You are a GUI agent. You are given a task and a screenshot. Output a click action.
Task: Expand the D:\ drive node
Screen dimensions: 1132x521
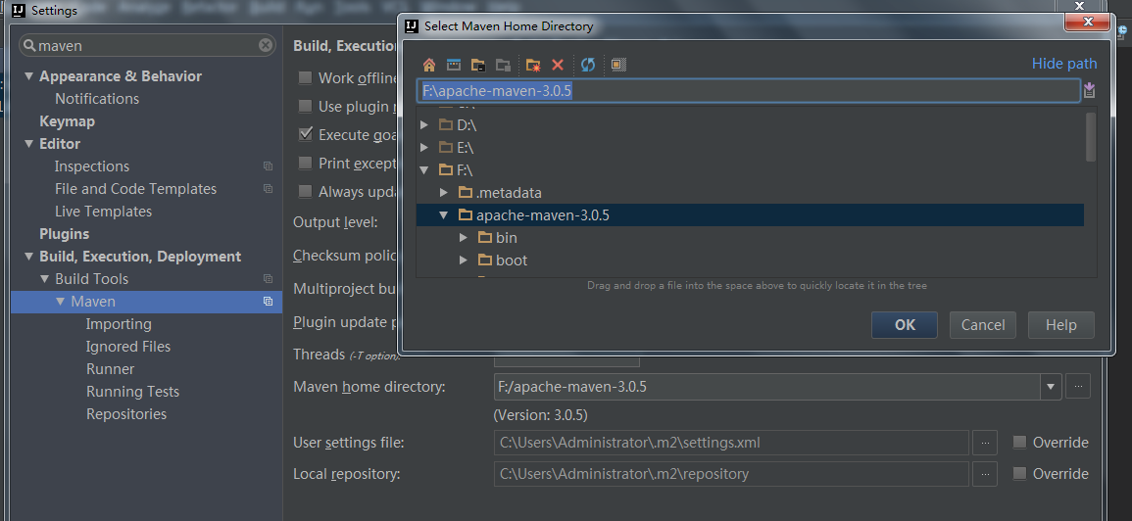click(424, 125)
